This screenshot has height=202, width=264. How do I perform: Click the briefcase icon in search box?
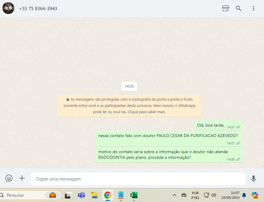tap(52, 195)
